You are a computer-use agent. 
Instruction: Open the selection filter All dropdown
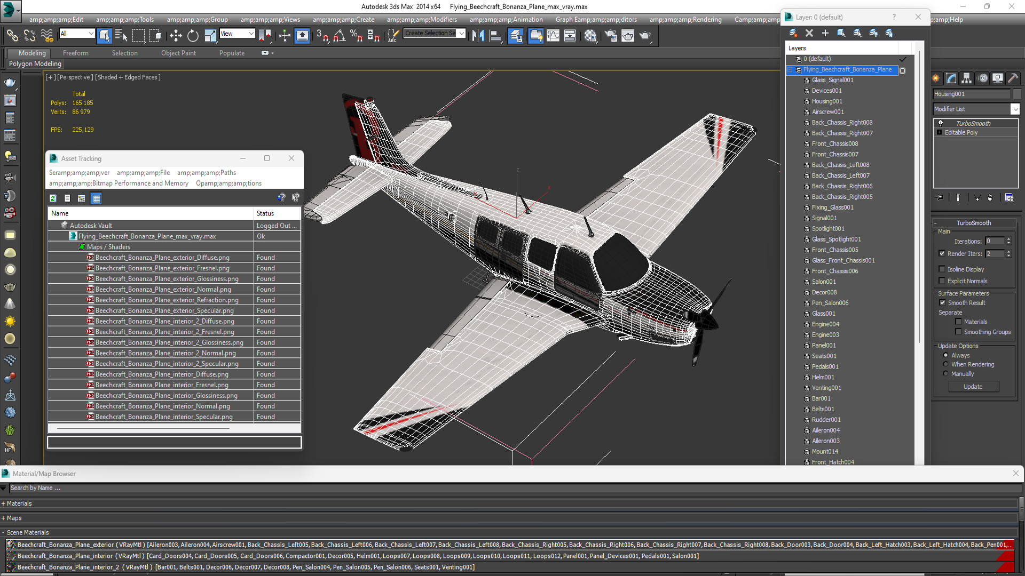tap(77, 34)
